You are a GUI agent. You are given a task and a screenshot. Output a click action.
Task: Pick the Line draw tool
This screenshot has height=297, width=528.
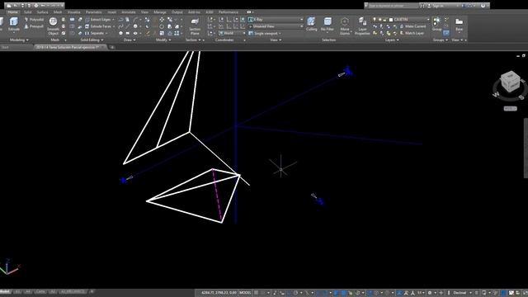tap(127, 26)
